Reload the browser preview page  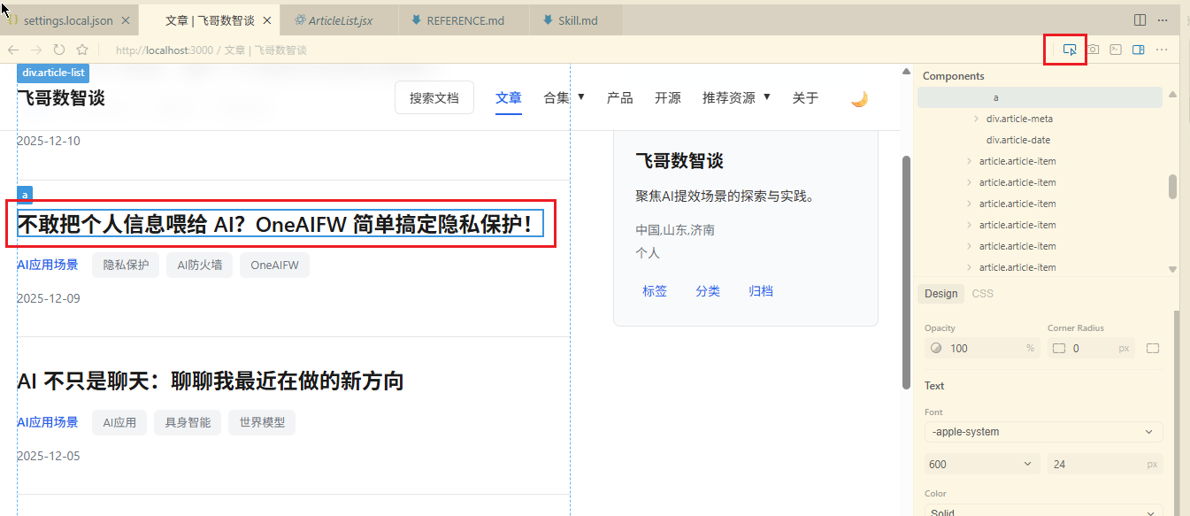59,50
